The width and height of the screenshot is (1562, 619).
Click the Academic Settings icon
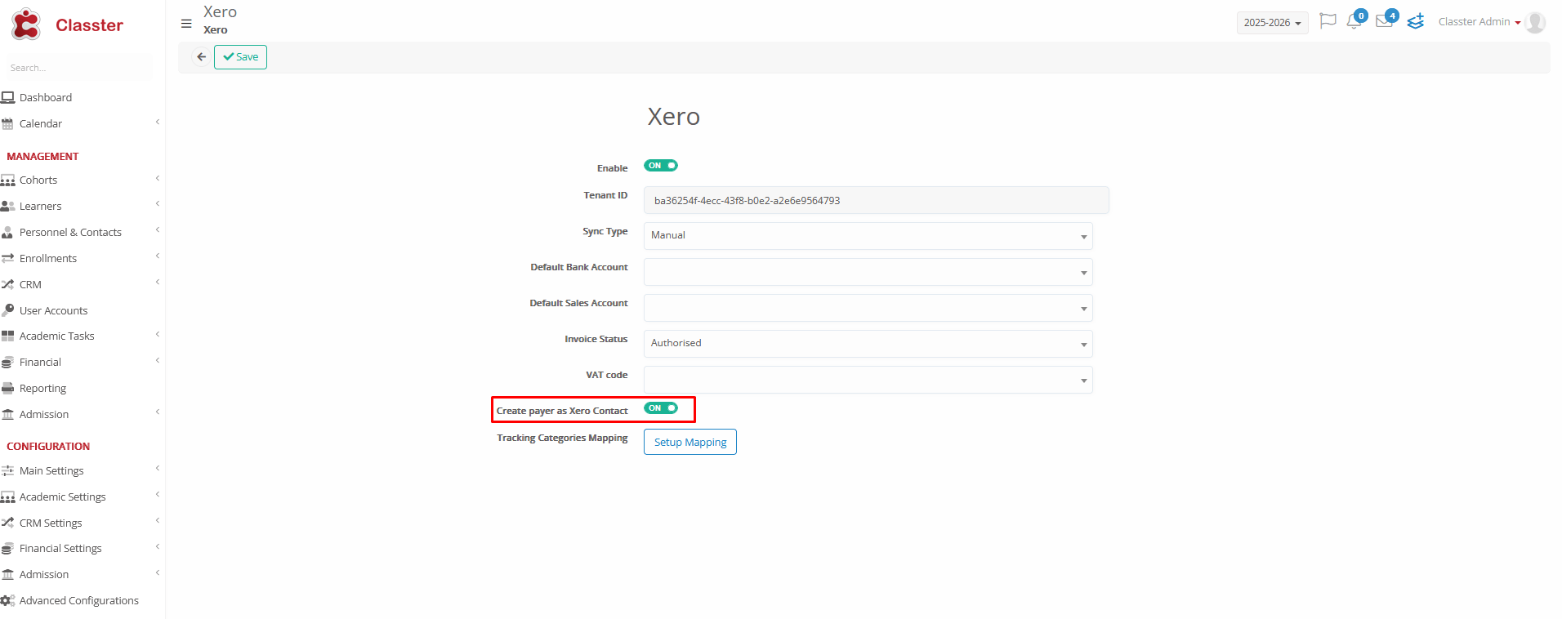point(8,497)
